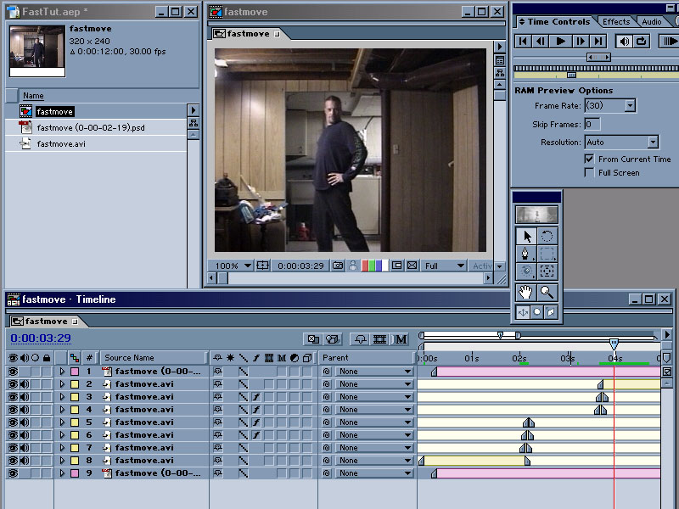Toggle safe-zone grid icon in viewer
The width and height of the screenshot is (679, 509).
[263, 266]
